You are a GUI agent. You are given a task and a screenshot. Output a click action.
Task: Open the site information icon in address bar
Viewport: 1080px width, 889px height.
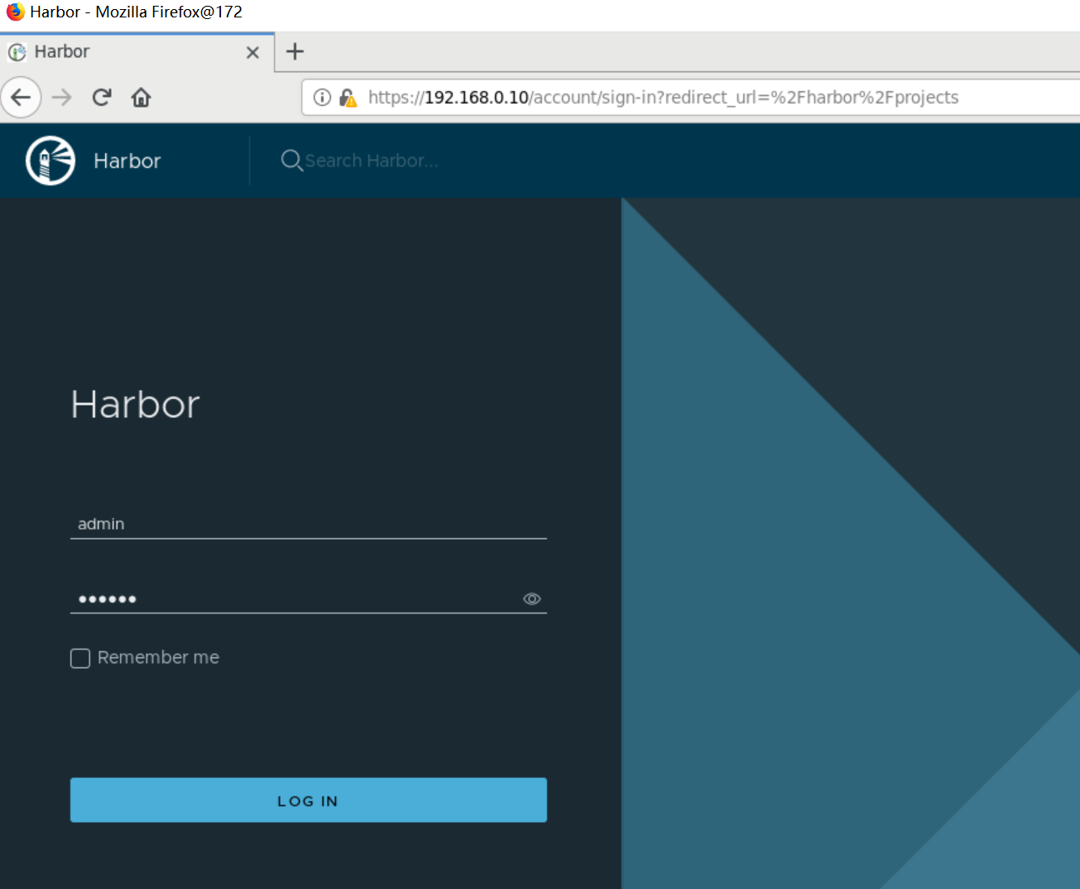point(322,98)
